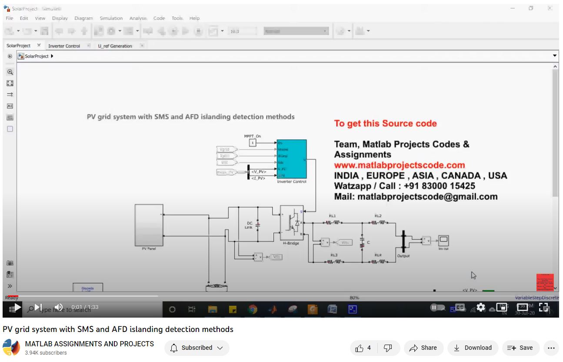Switch to the Inverter Control tab
The height and width of the screenshot is (362, 563).
(x=64, y=46)
